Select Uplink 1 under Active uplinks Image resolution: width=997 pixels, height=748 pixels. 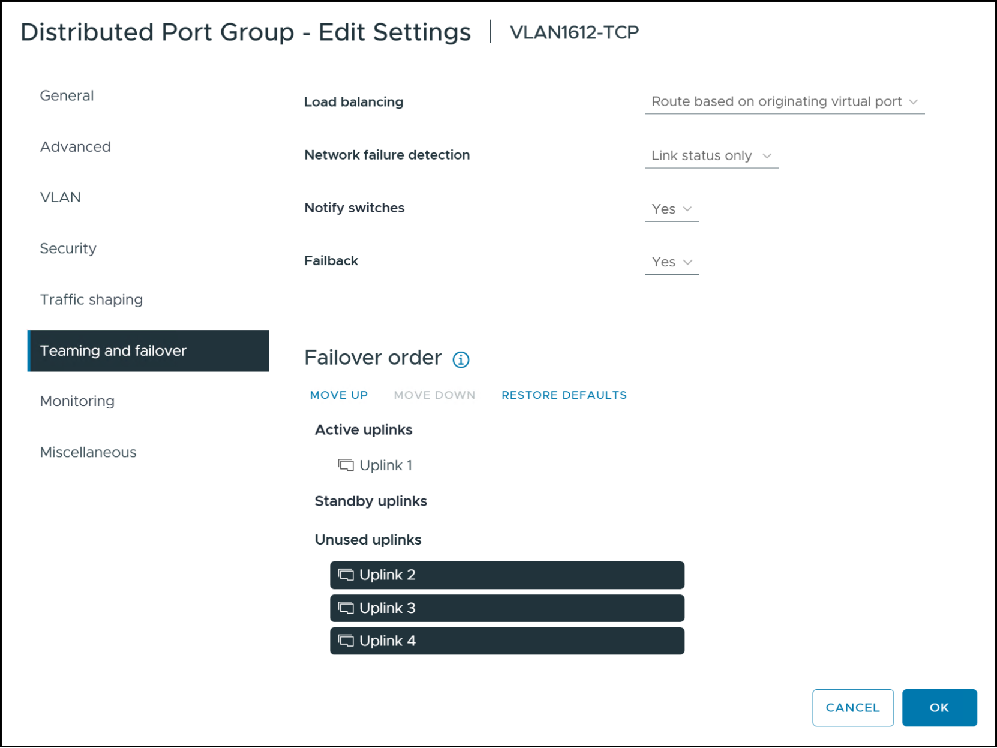coord(386,465)
